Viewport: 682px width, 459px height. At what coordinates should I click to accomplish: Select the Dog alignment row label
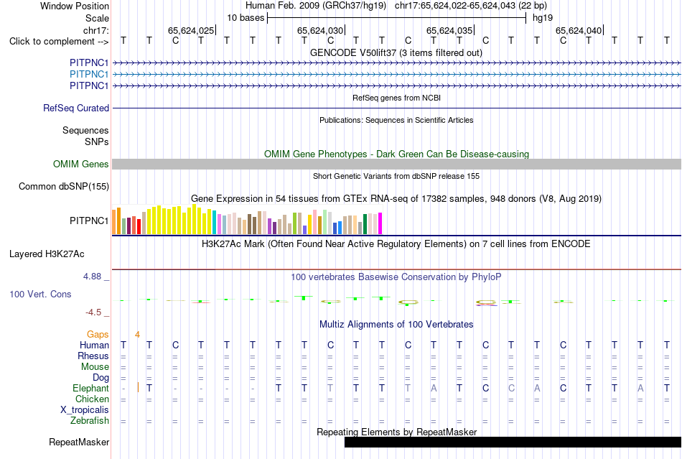101,378
